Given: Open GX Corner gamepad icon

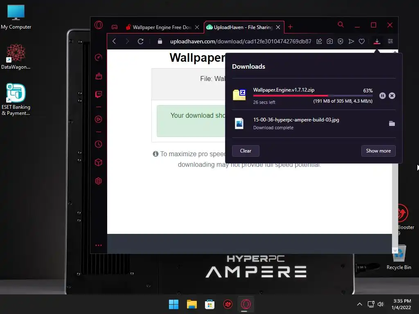Looking at the screenshot, I should (x=115, y=27).
